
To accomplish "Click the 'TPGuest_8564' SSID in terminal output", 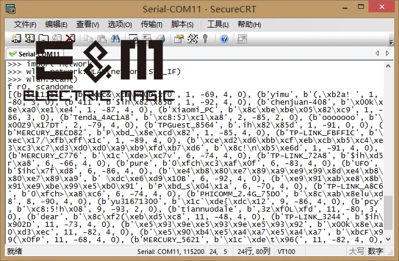I will click(x=186, y=125).
